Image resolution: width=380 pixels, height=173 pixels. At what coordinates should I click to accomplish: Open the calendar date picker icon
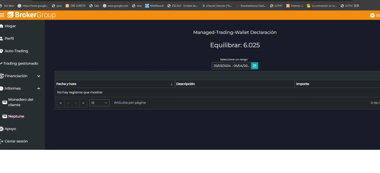254,66
